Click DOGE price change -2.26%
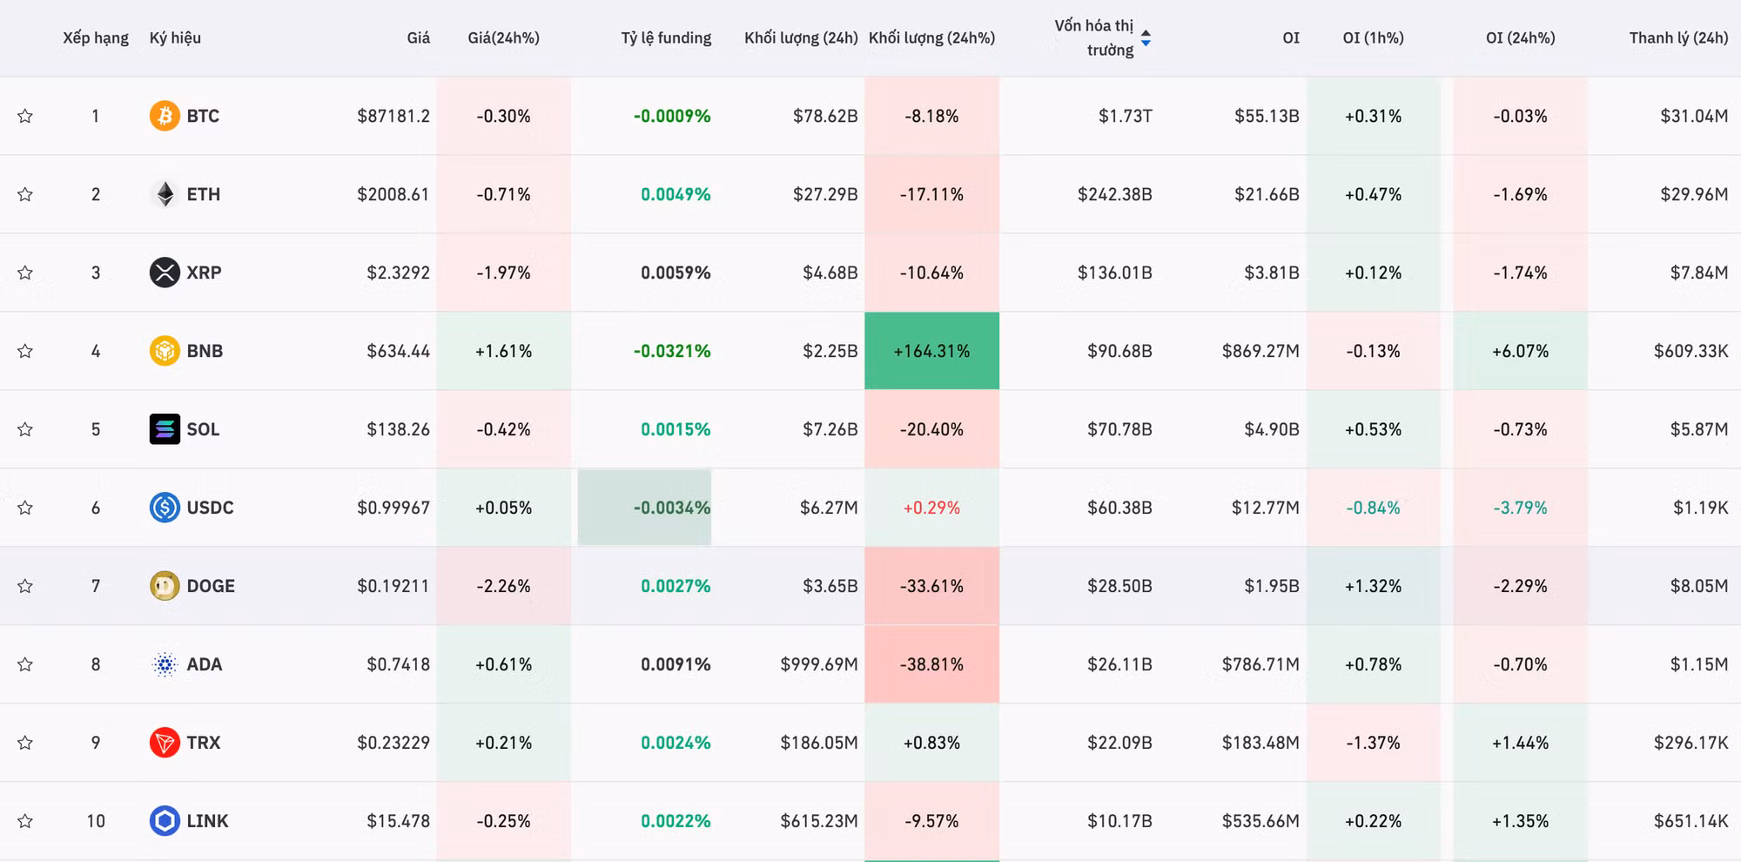The height and width of the screenshot is (862, 1741). [503, 586]
